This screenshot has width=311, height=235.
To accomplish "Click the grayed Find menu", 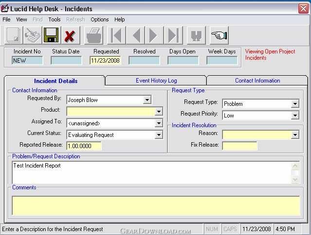I will tap(37, 19).
